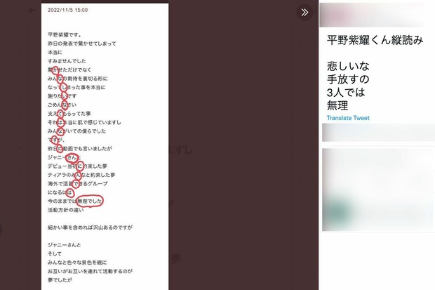Collapse the tweet sidebar with double chevron

coord(304,12)
